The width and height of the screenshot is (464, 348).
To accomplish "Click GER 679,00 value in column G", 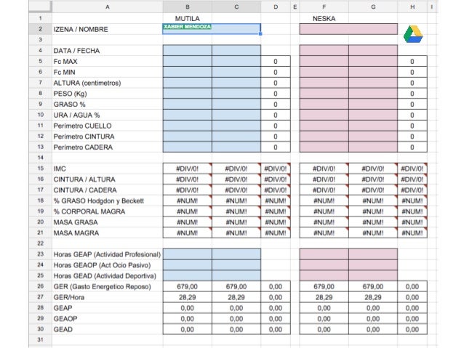I will coord(373,286).
